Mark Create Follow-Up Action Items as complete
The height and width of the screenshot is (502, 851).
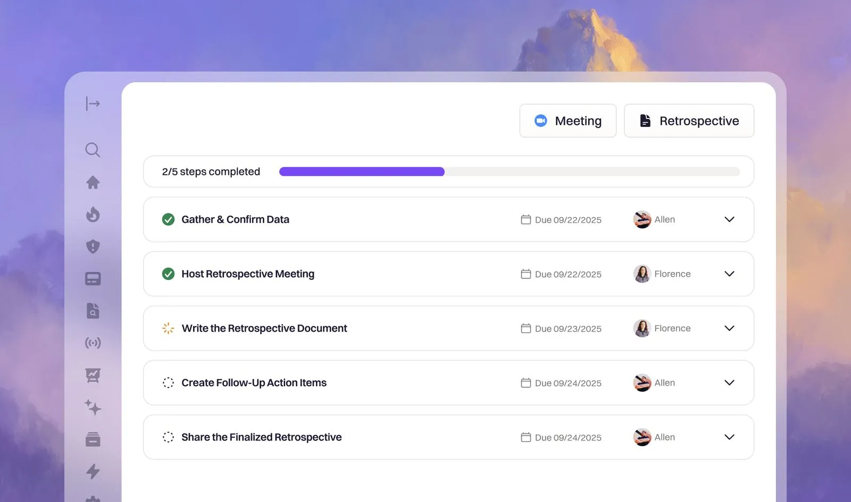[168, 382]
